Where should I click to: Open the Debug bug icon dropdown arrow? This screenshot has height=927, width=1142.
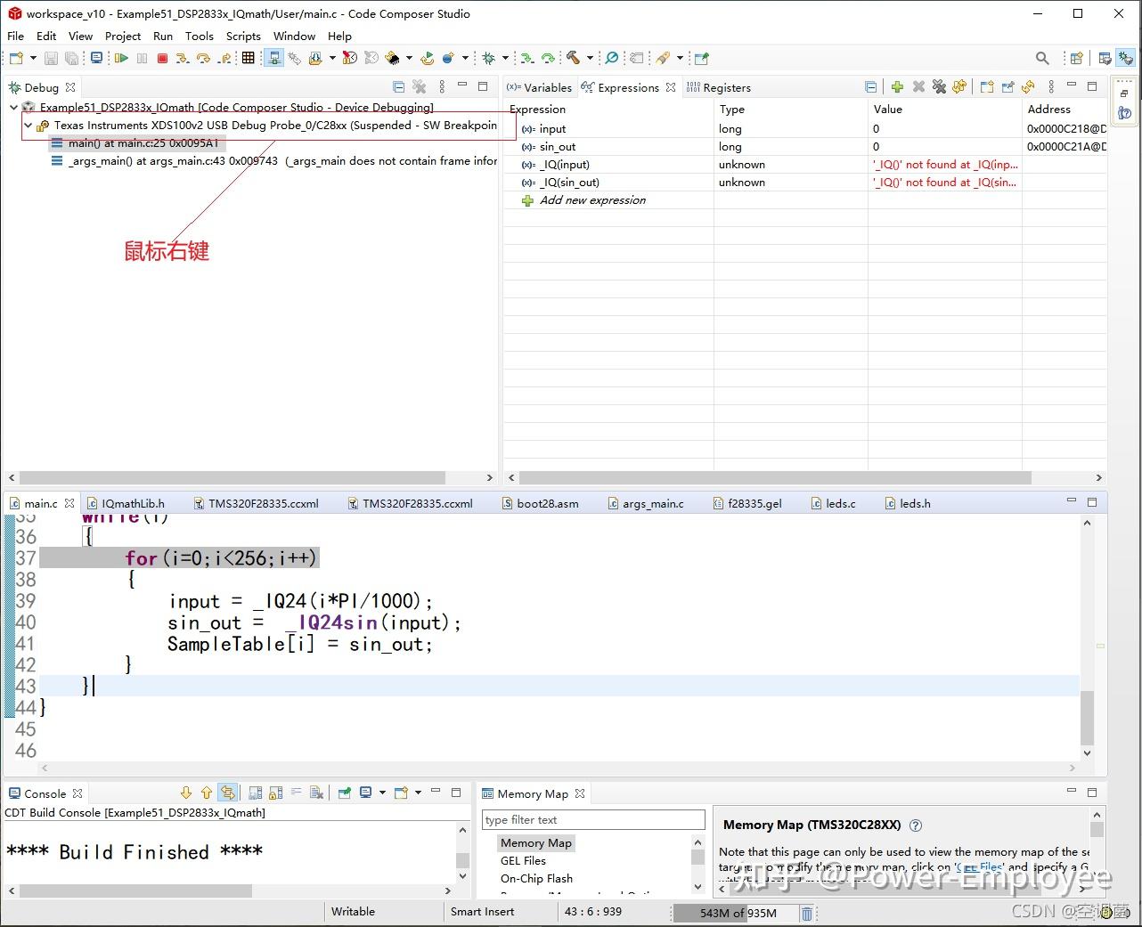click(x=505, y=58)
